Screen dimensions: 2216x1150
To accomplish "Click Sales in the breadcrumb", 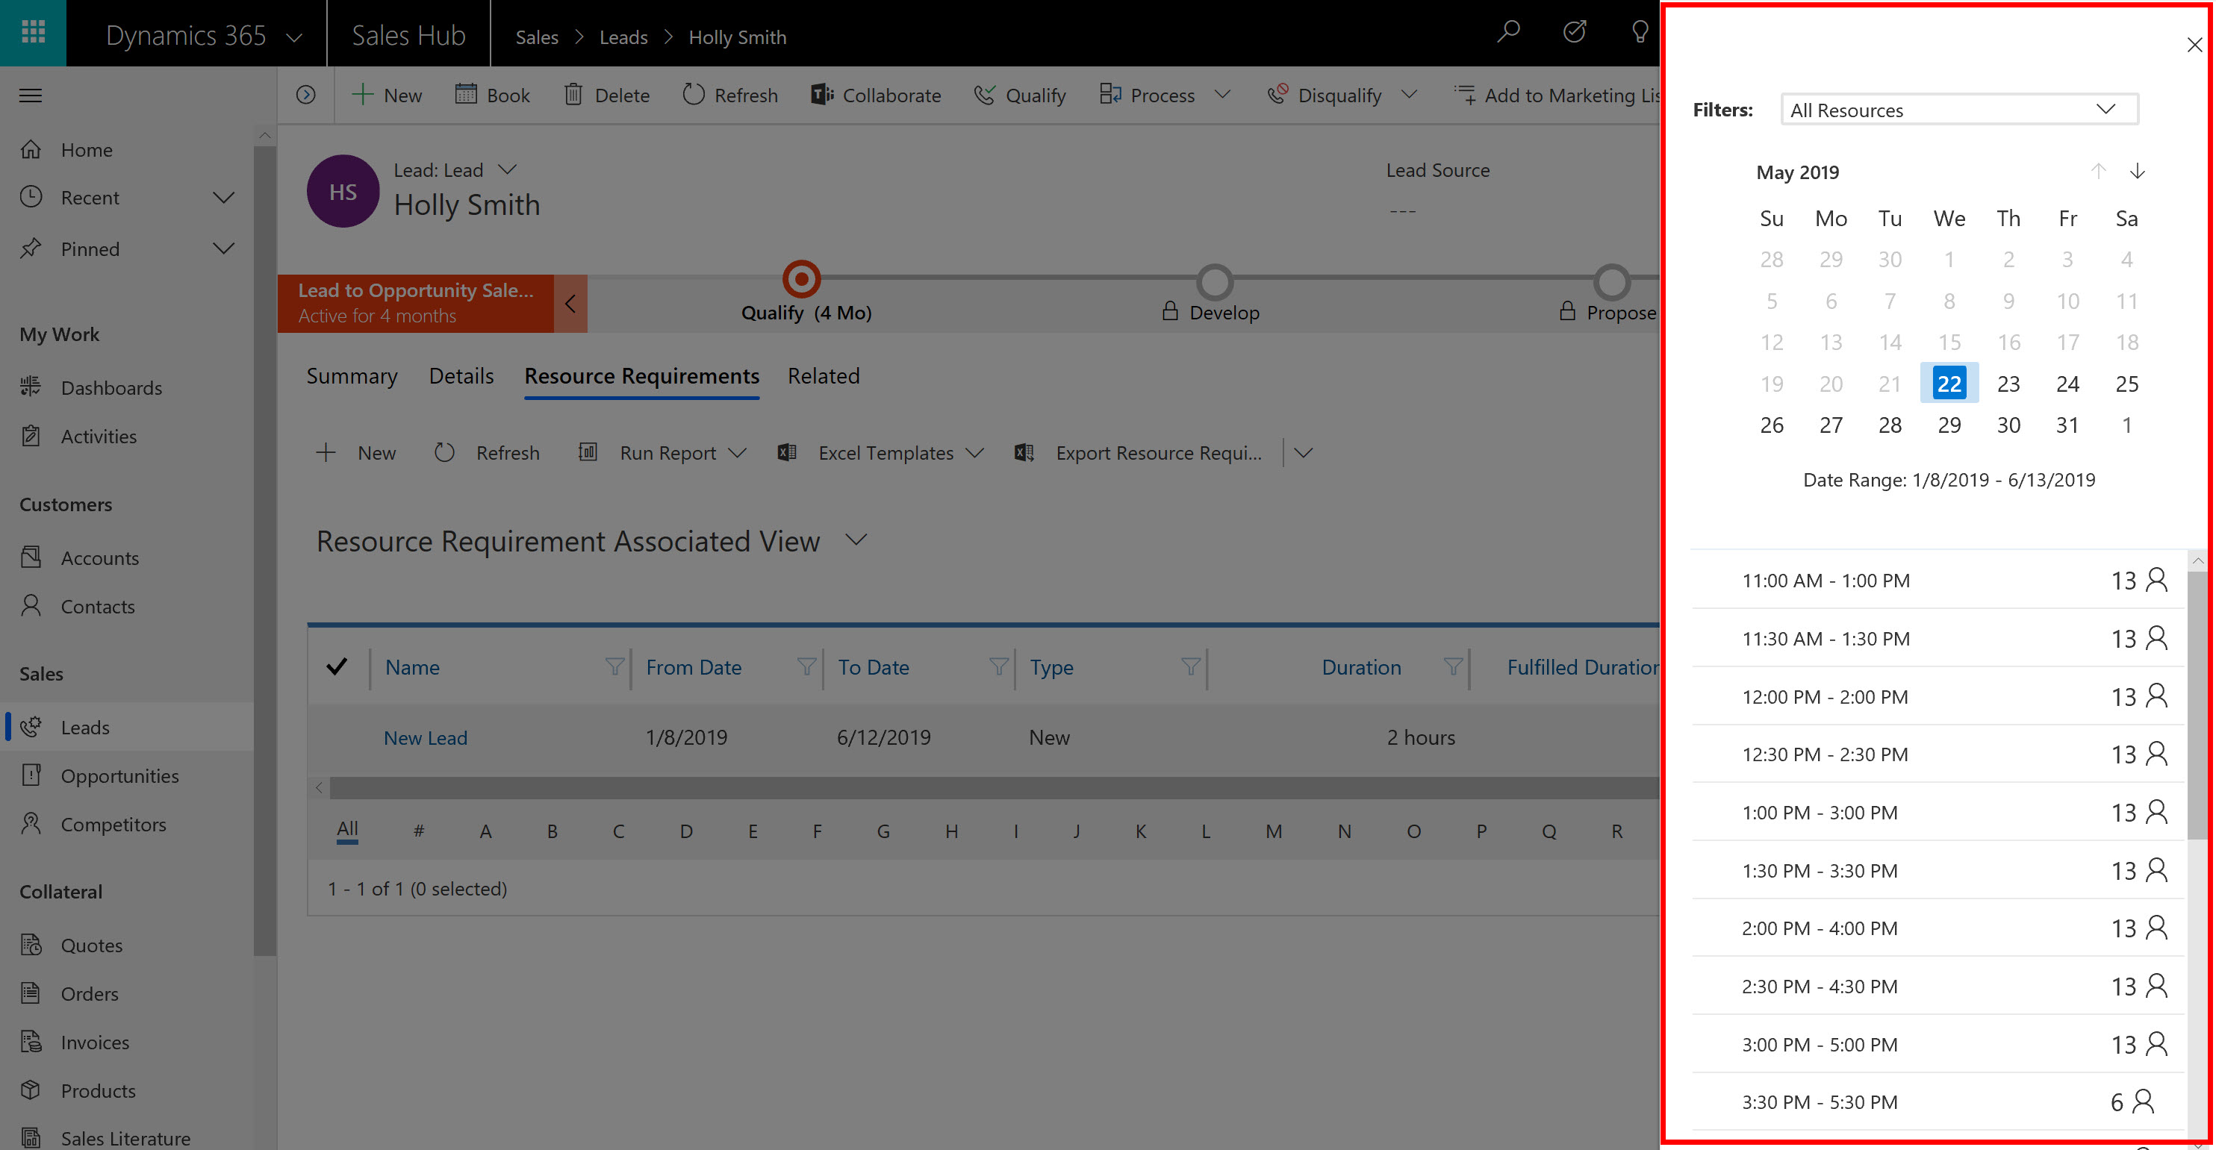I will click(537, 37).
